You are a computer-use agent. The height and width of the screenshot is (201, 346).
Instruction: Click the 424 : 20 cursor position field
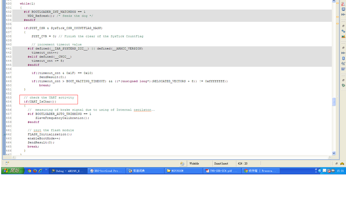[x=243, y=164]
